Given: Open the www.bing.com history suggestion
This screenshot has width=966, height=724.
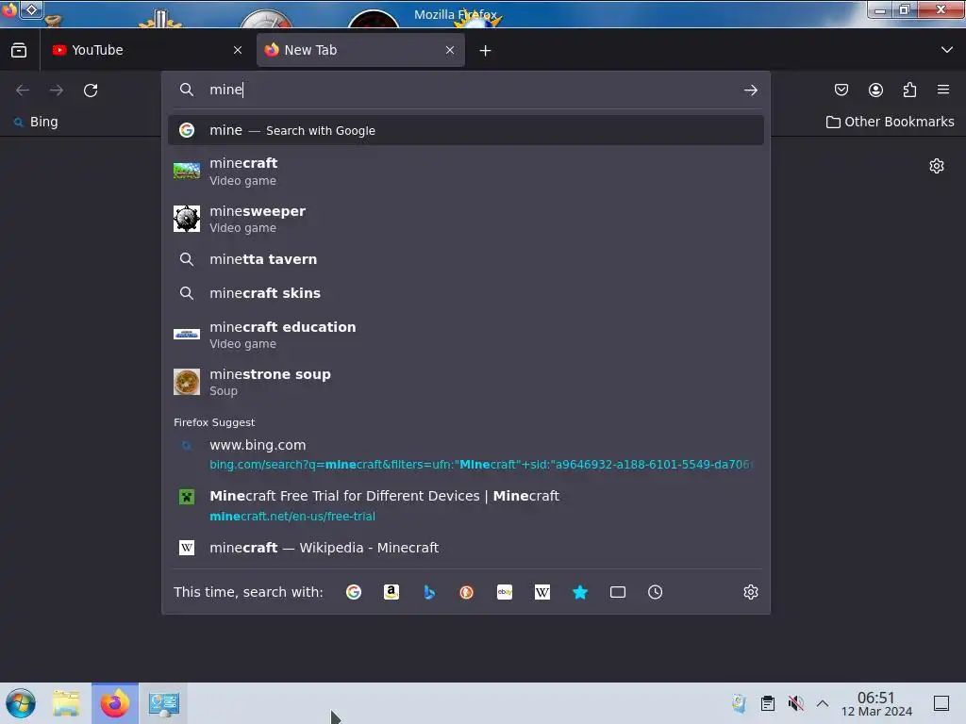Looking at the screenshot, I should [x=466, y=454].
